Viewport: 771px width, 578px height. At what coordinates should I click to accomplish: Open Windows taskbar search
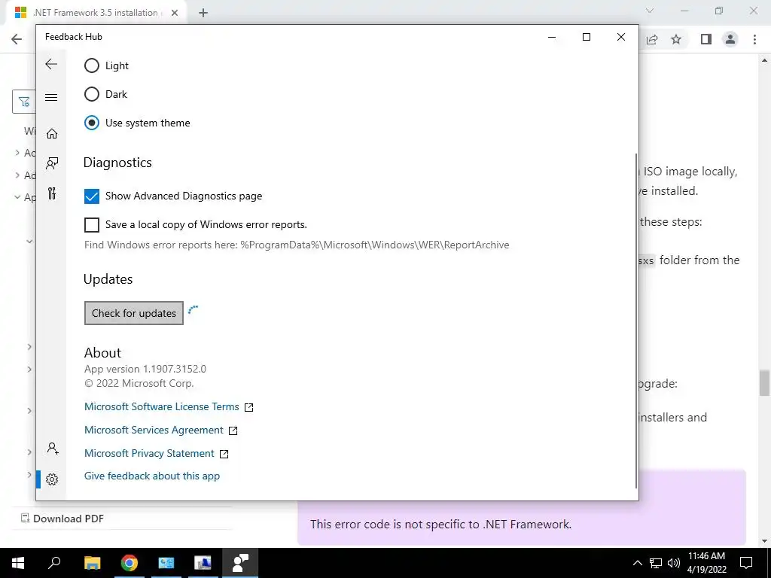(54, 563)
